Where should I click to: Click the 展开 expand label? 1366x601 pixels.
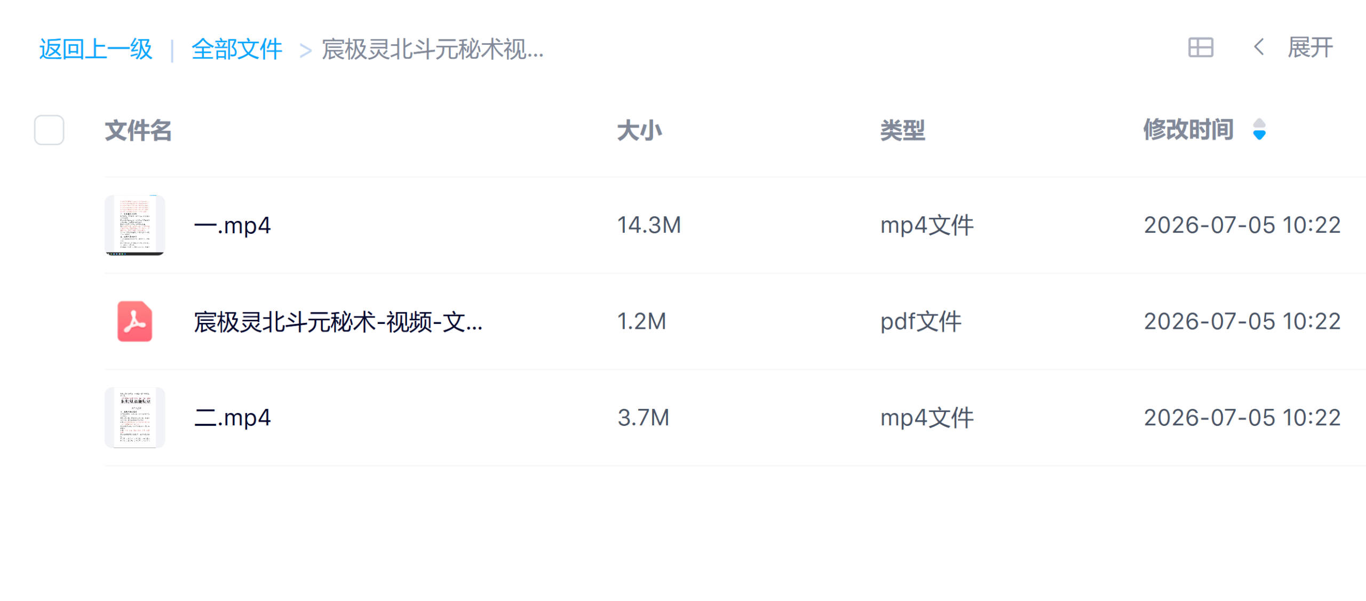coord(1310,48)
